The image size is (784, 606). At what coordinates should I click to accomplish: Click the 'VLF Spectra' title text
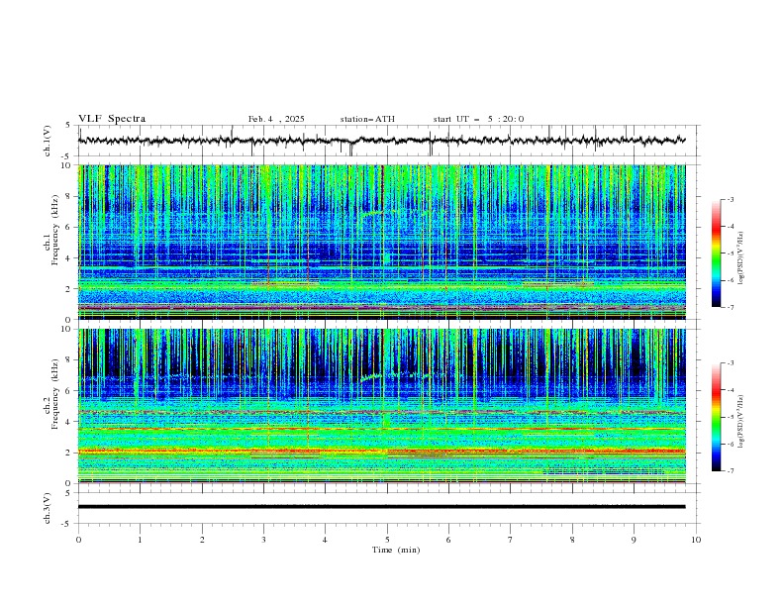(x=112, y=119)
